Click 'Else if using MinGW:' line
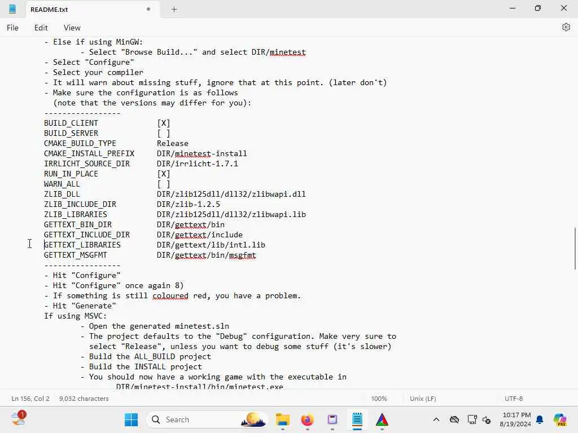The image size is (578, 433). 94,42
